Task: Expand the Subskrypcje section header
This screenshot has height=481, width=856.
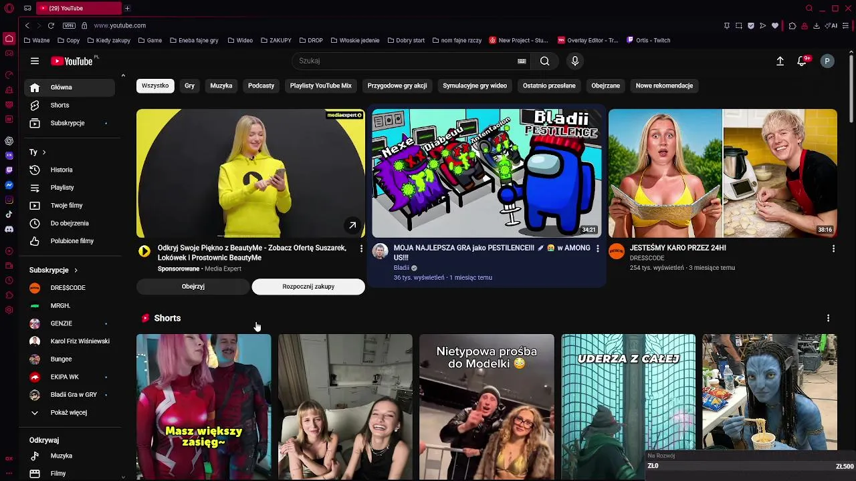Action: (53, 270)
